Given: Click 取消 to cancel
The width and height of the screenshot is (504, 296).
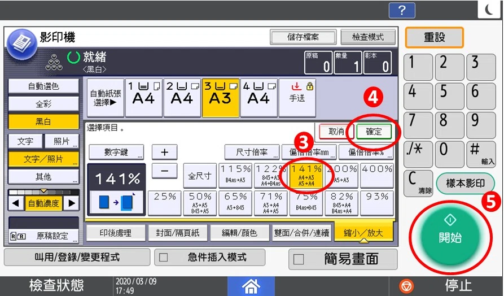Looking at the screenshot, I should click(x=336, y=132).
